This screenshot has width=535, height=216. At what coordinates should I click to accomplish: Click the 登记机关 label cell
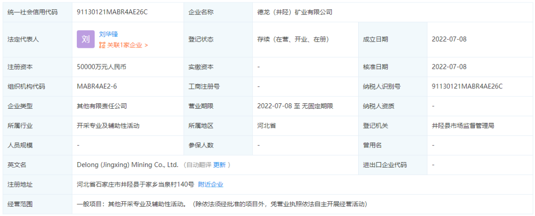[393, 126]
